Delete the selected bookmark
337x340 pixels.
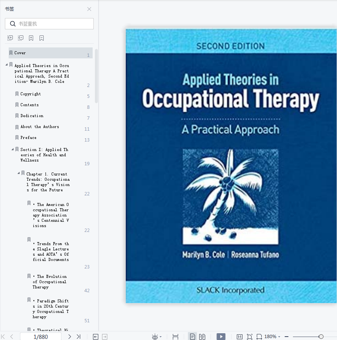[42, 38]
